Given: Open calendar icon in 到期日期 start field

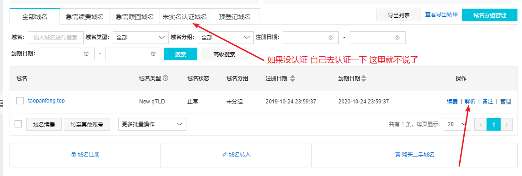Looking at the screenshot, I should 86,54.
